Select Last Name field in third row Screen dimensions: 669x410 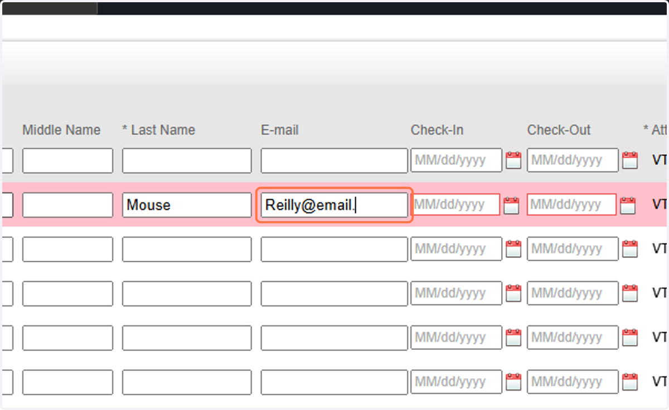coord(187,249)
